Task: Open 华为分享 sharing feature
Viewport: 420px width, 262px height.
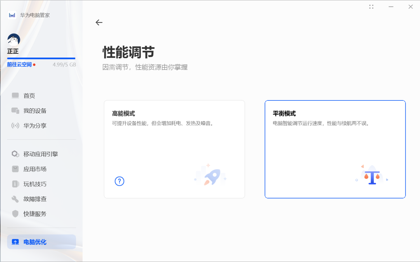Action: (x=34, y=125)
